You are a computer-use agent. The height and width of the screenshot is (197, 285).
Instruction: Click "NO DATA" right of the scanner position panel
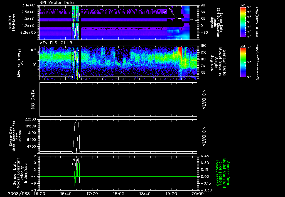[204, 136]
